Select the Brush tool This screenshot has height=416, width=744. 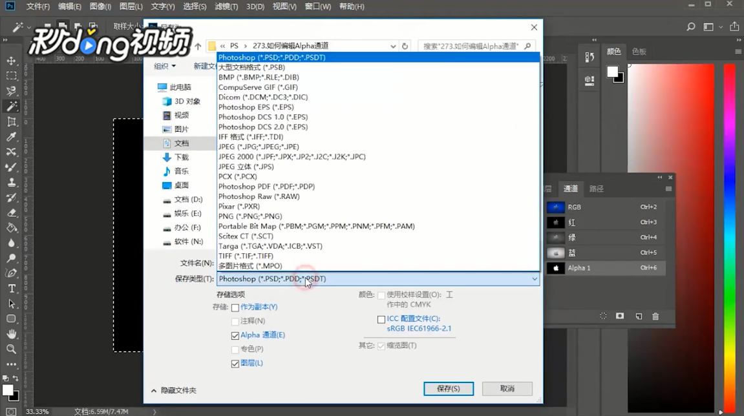12,167
